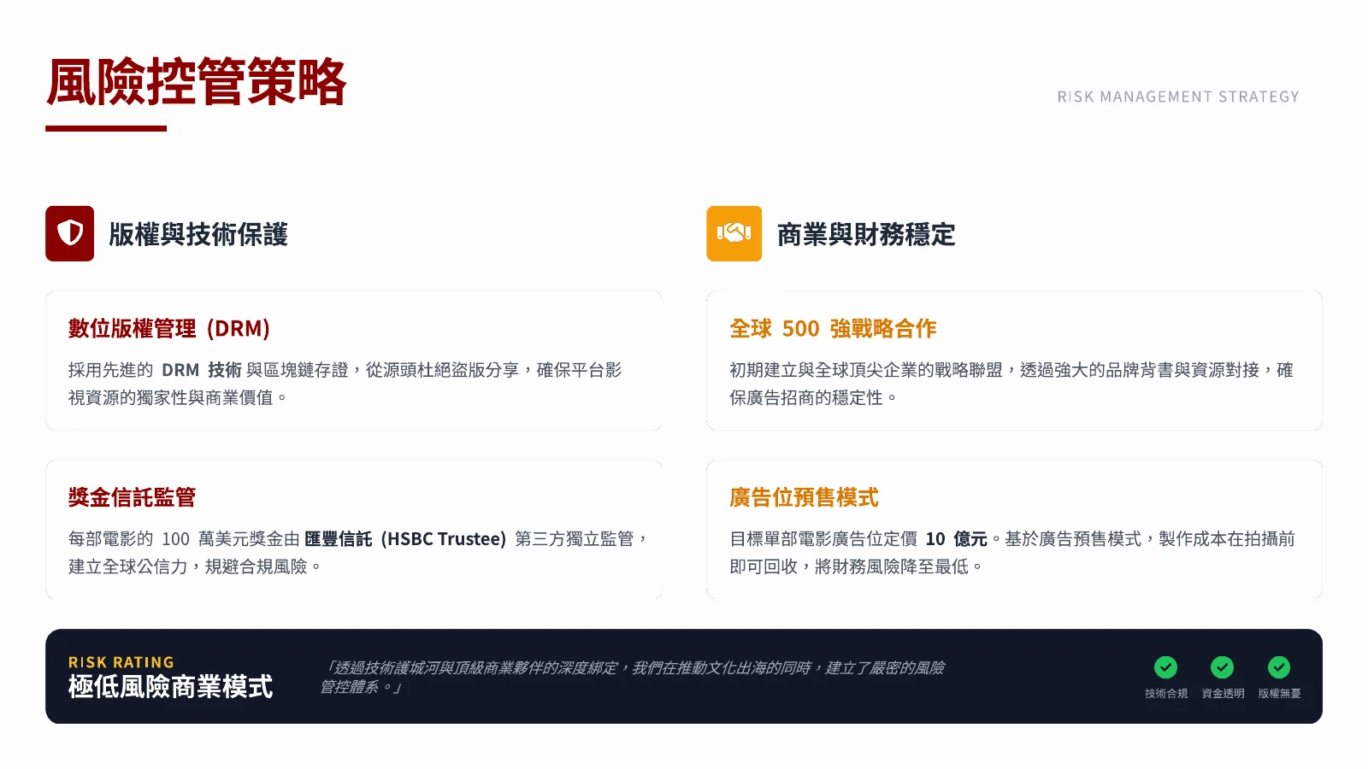This screenshot has height=769, width=1368.
Task: Click the orange handshake icon beside 商業與財務穩定
Action: coord(734,233)
